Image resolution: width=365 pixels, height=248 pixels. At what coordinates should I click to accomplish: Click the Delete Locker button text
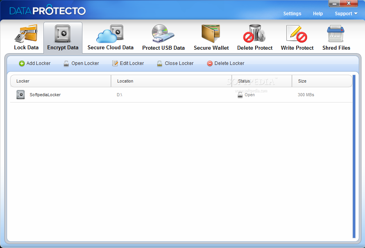click(229, 63)
